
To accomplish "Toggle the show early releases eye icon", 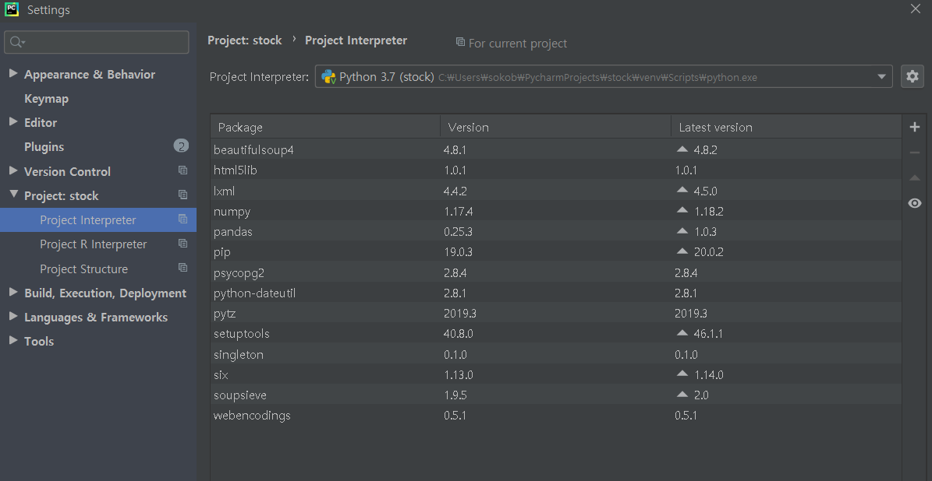I will coord(915,203).
